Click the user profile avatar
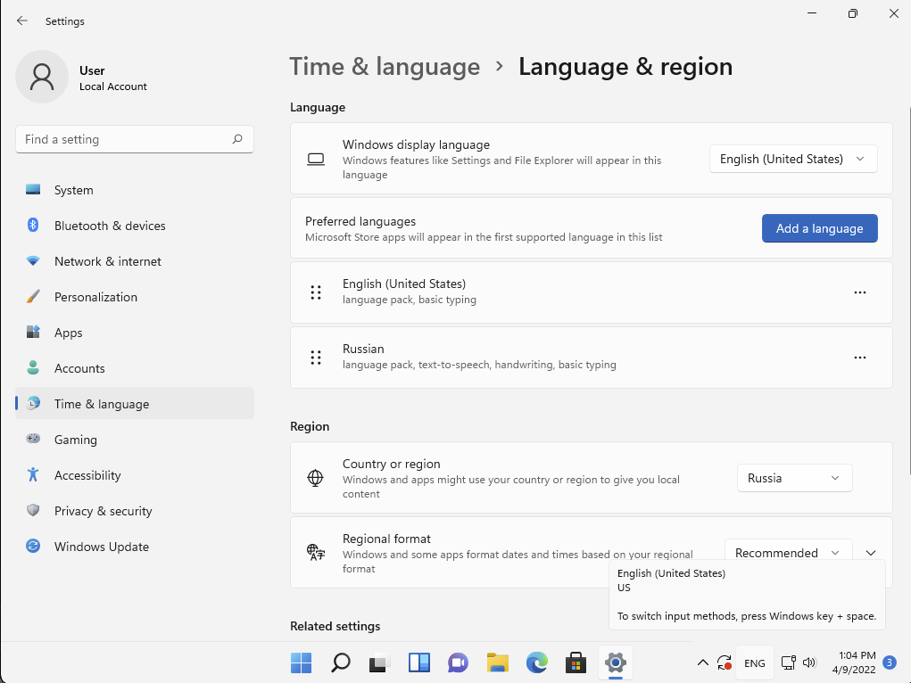911x683 pixels. [42, 77]
